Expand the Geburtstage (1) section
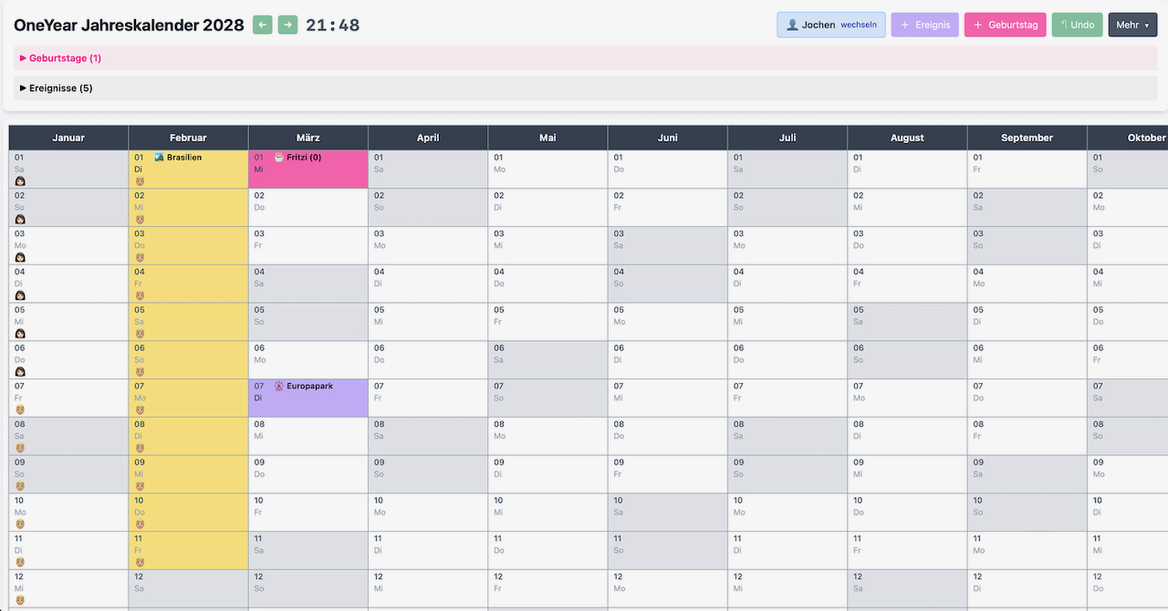 [64, 57]
